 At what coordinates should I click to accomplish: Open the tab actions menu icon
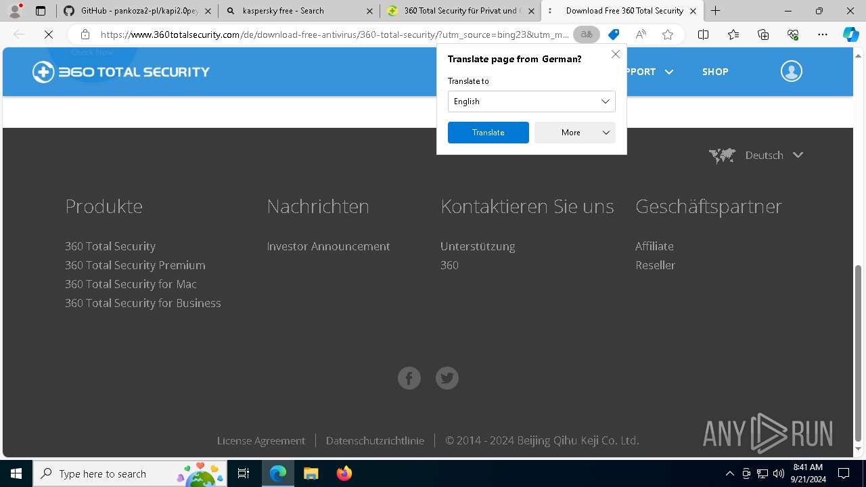coord(41,11)
